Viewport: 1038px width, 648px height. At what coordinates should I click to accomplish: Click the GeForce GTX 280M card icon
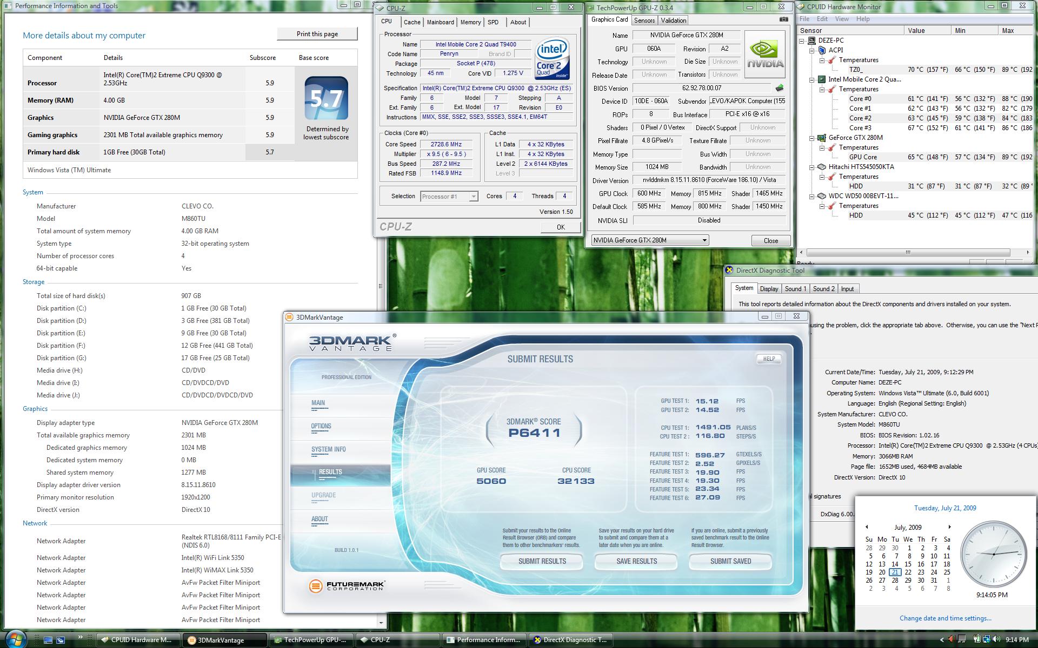[822, 138]
